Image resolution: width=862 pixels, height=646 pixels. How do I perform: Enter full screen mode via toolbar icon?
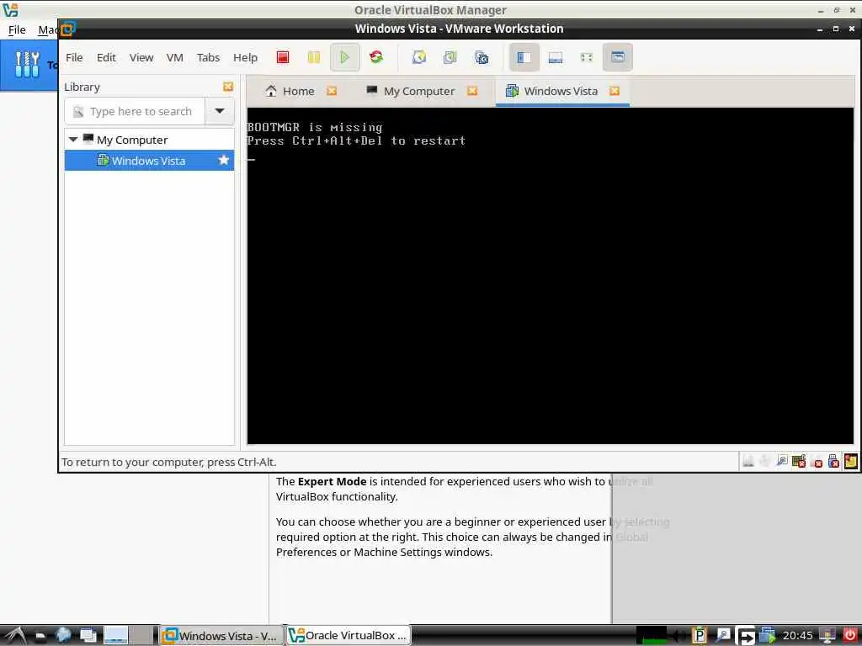[x=587, y=57]
